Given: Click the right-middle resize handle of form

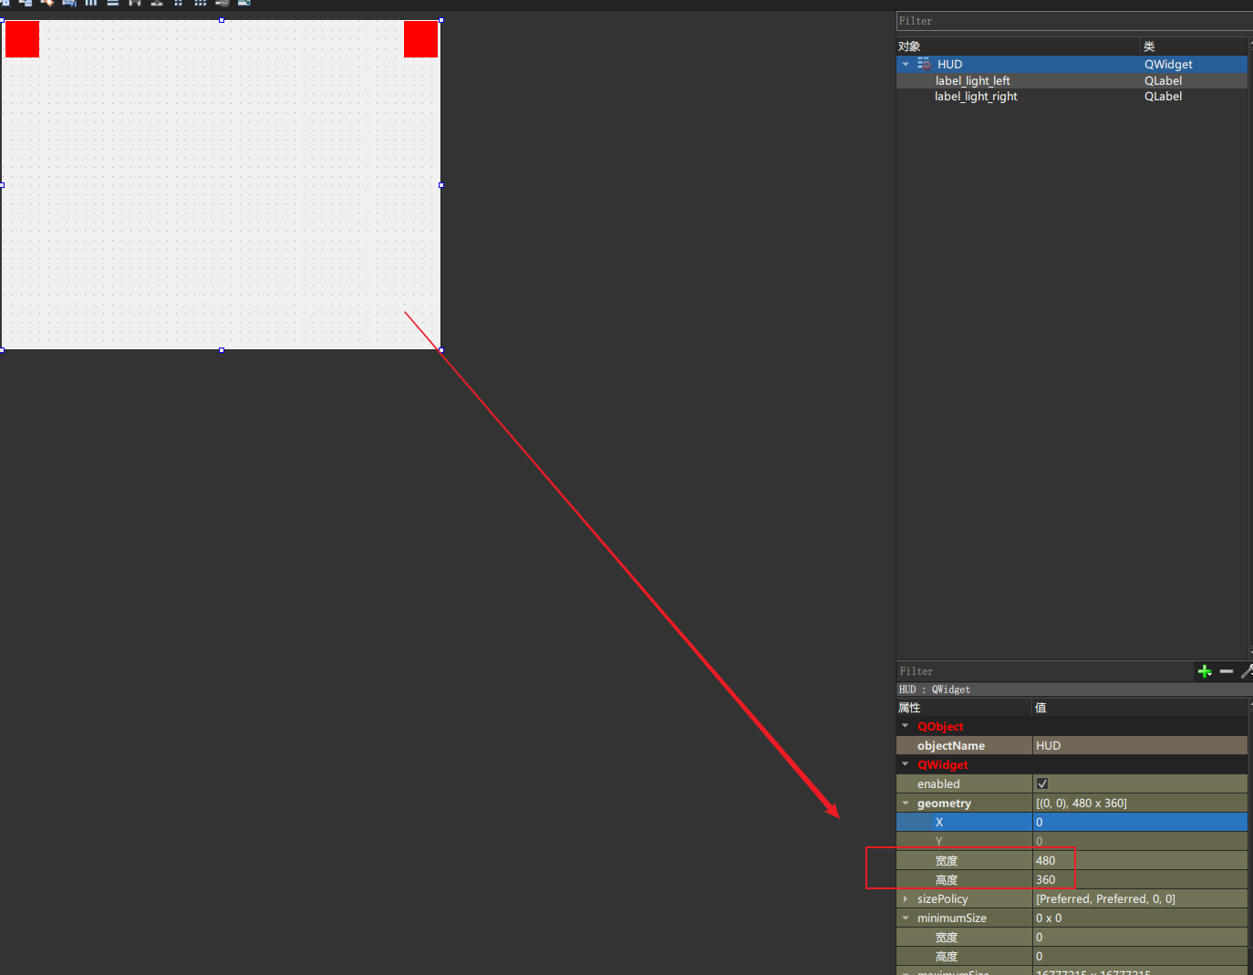Looking at the screenshot, I should point(441,184).
